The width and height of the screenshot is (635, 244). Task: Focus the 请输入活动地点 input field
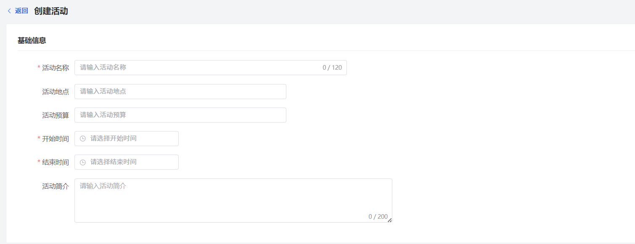click(180, 92)
